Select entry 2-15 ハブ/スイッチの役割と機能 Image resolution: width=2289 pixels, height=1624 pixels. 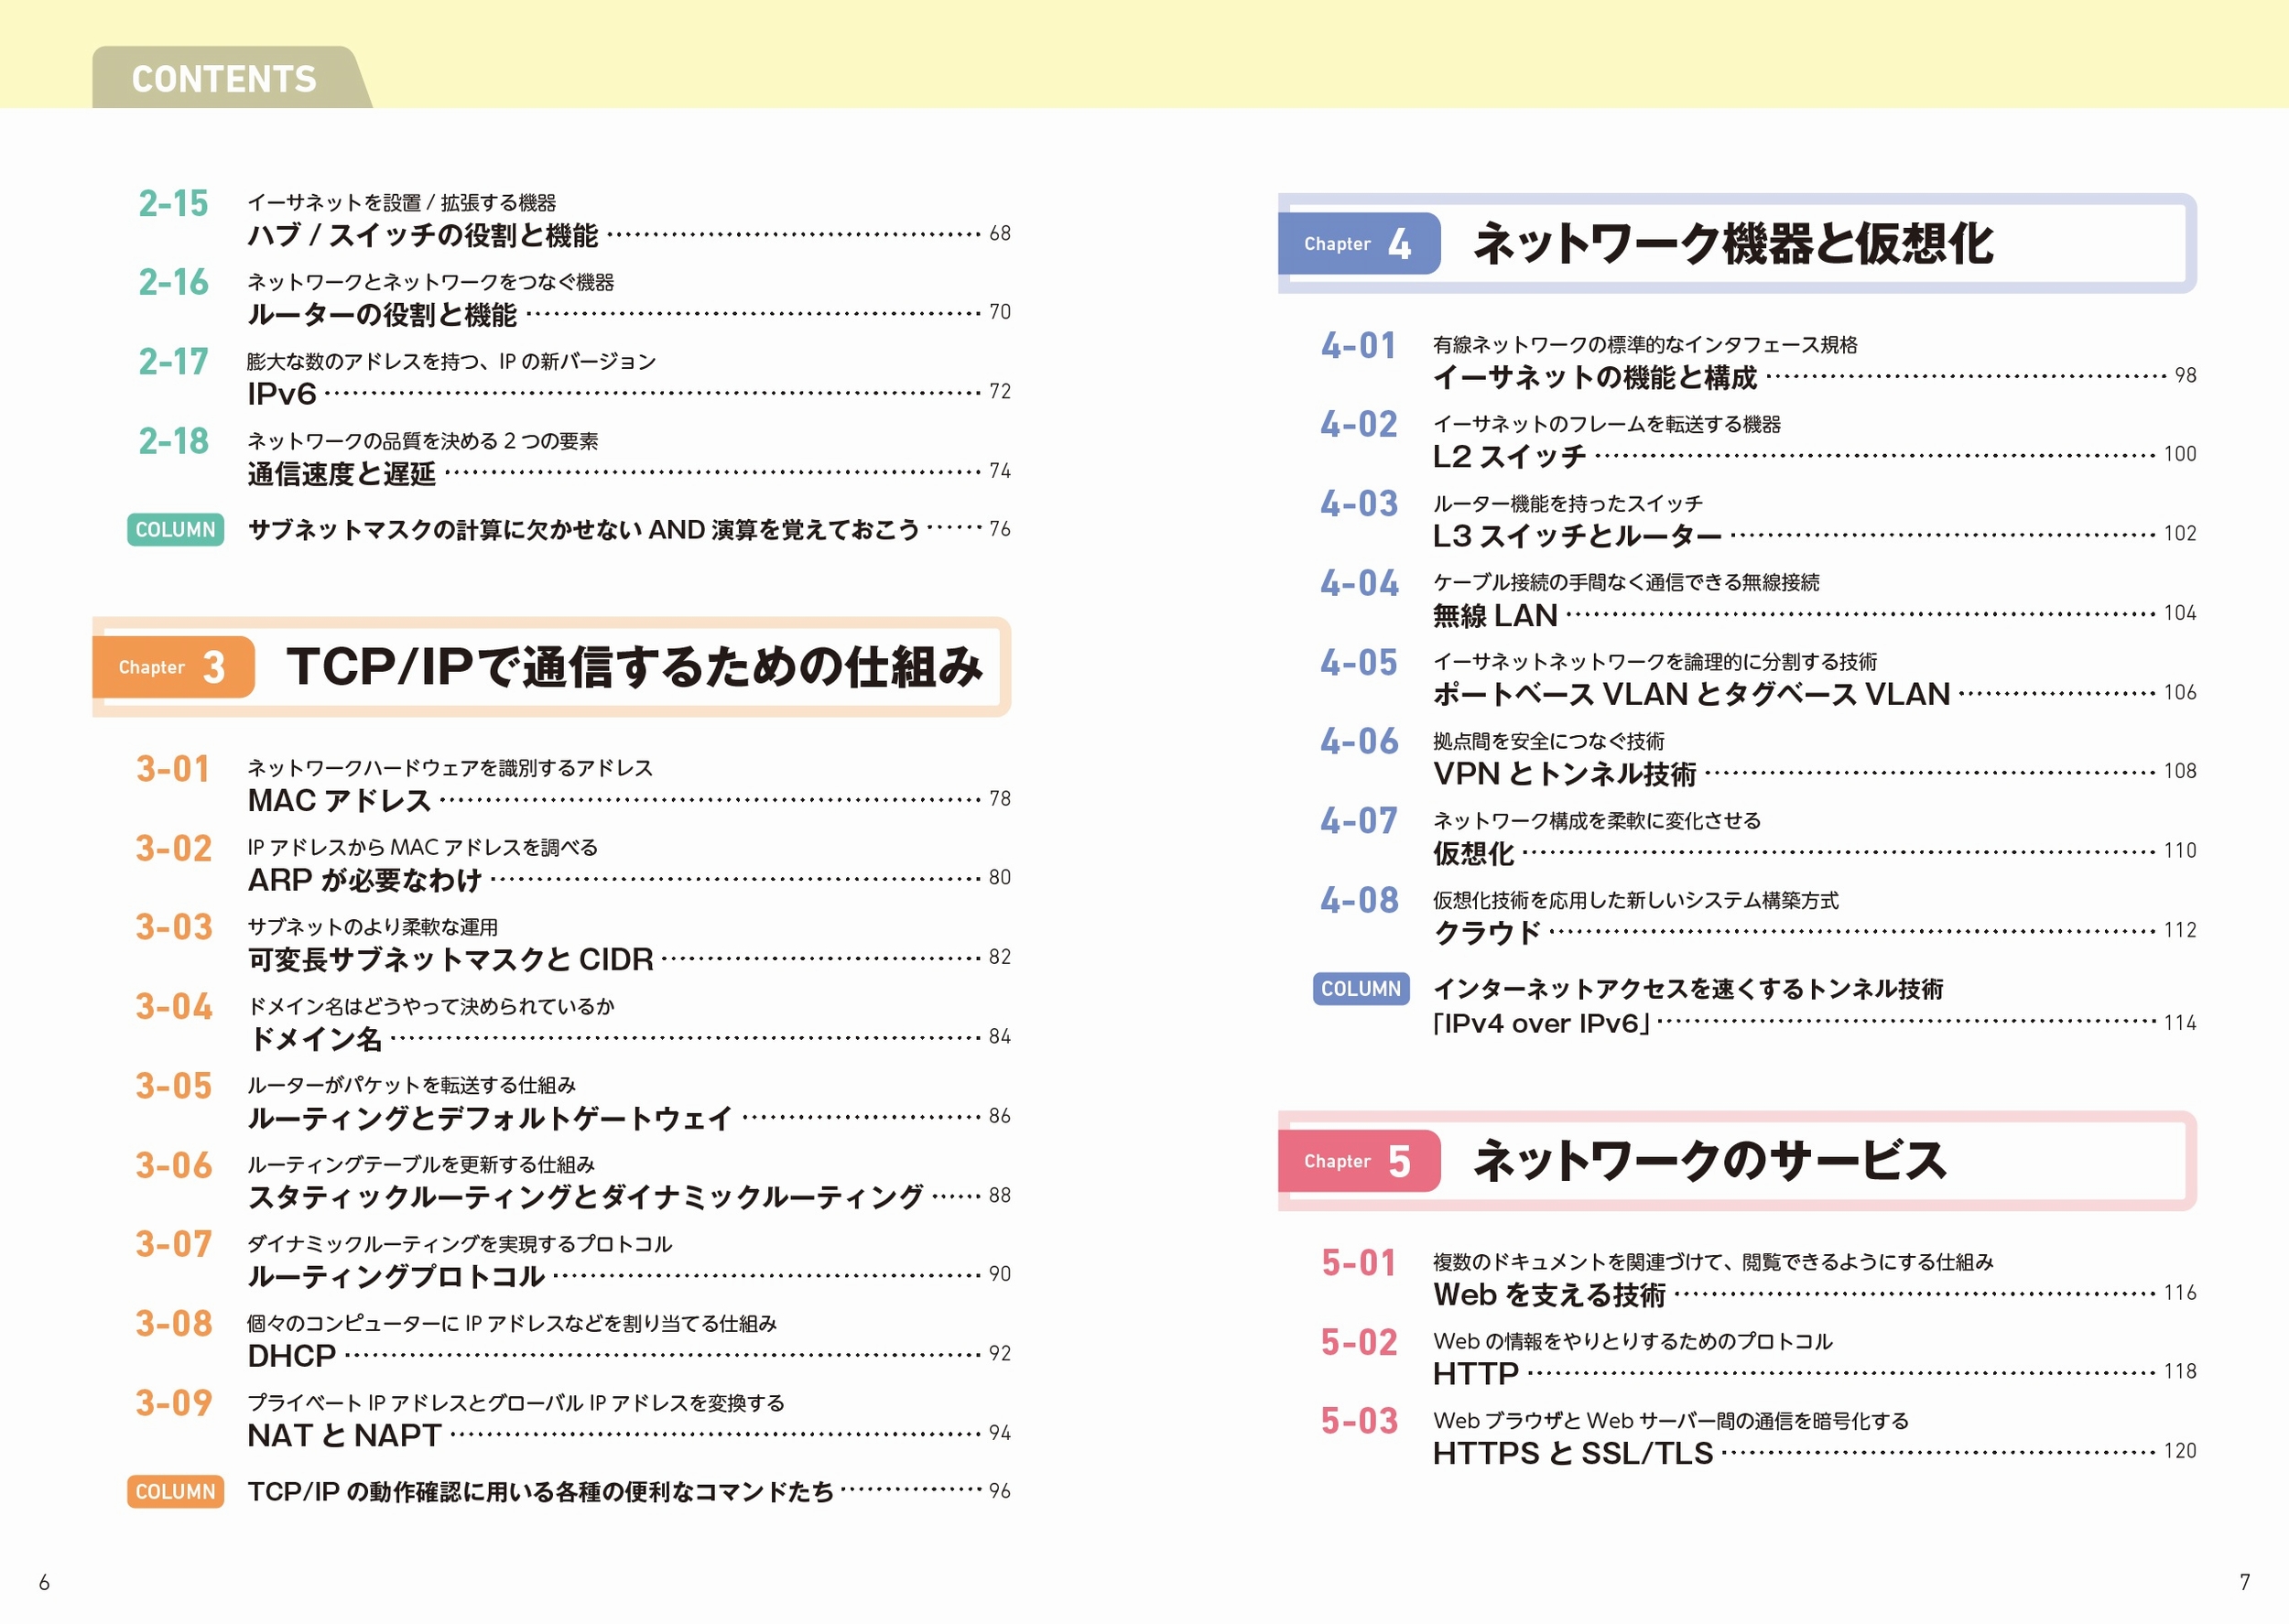pos(574,219)
